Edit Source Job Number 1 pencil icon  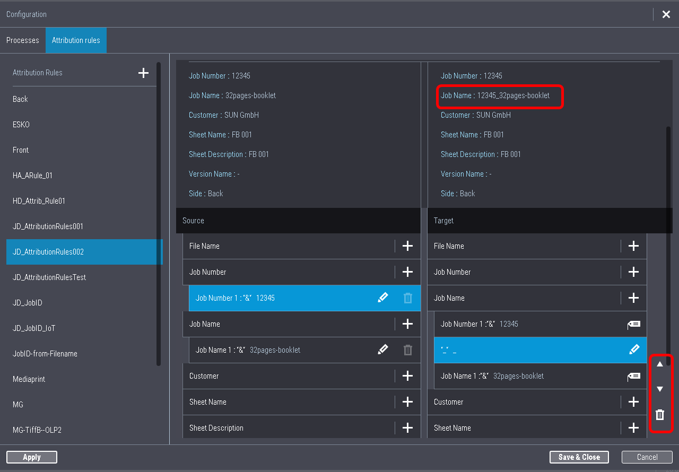[x=383, y=298]
